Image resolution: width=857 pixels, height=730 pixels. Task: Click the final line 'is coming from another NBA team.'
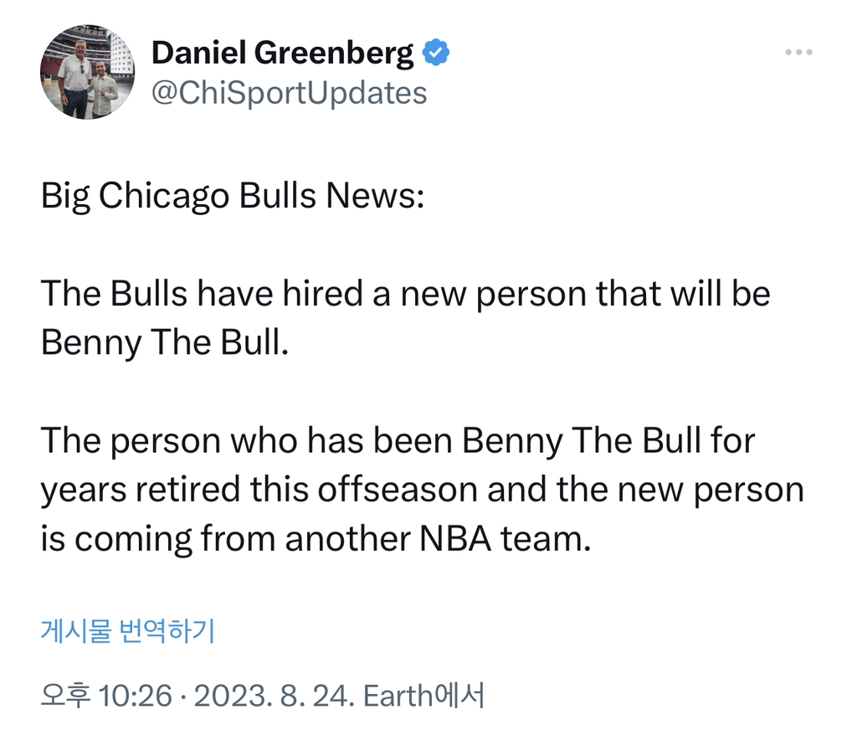coord(316,539)
